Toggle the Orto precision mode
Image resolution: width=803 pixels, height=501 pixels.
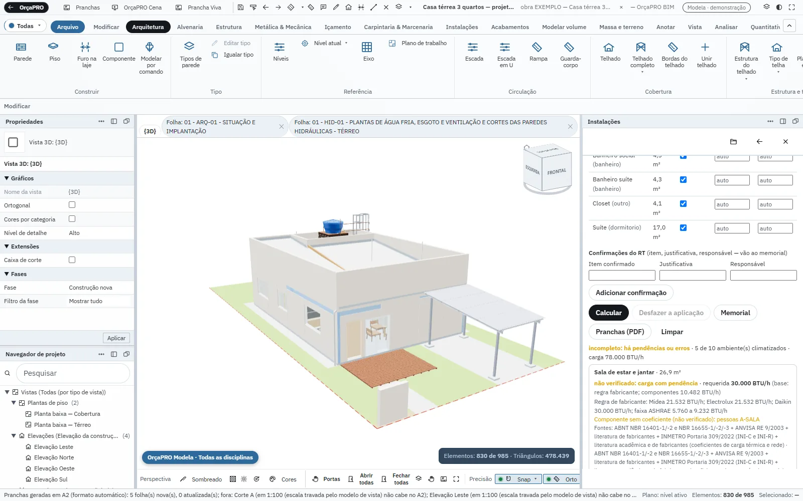561,479
